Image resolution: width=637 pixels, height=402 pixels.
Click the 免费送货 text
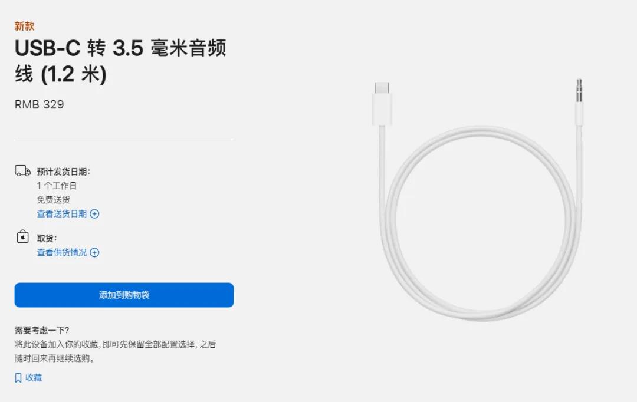54,200
